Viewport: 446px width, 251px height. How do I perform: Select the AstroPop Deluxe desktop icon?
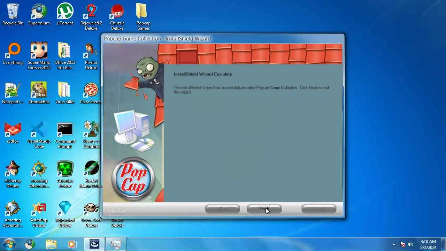tap(39, 214)
